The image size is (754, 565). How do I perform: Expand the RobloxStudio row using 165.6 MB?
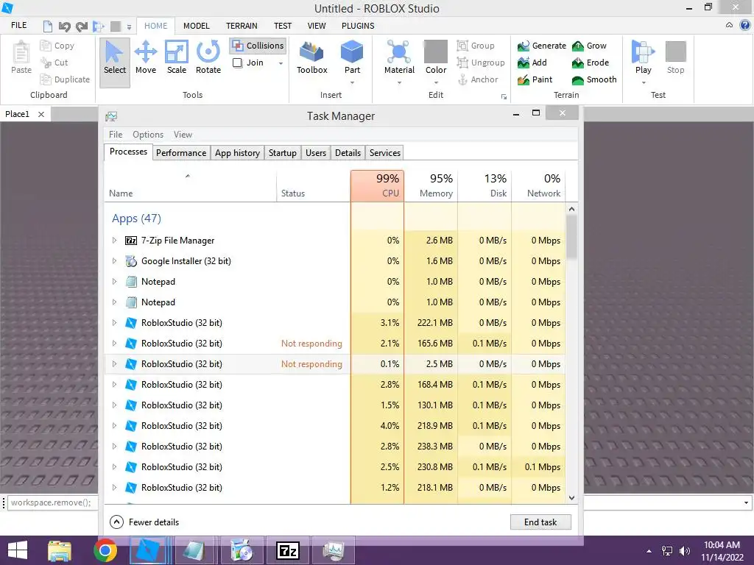point(114,344)
